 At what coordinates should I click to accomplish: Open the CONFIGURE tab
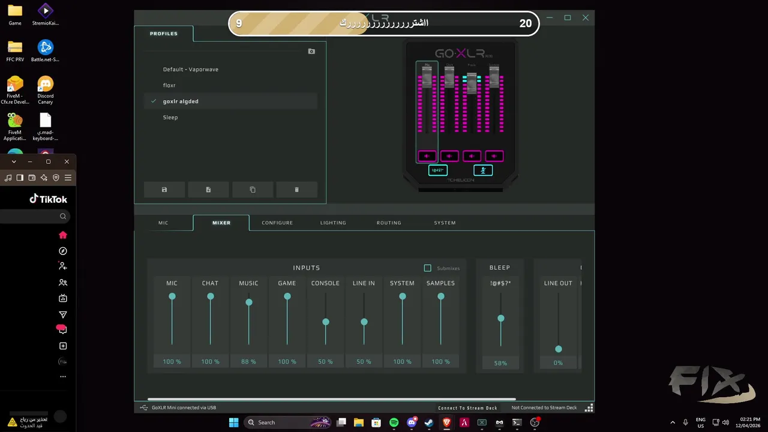[x=277, y=223]
